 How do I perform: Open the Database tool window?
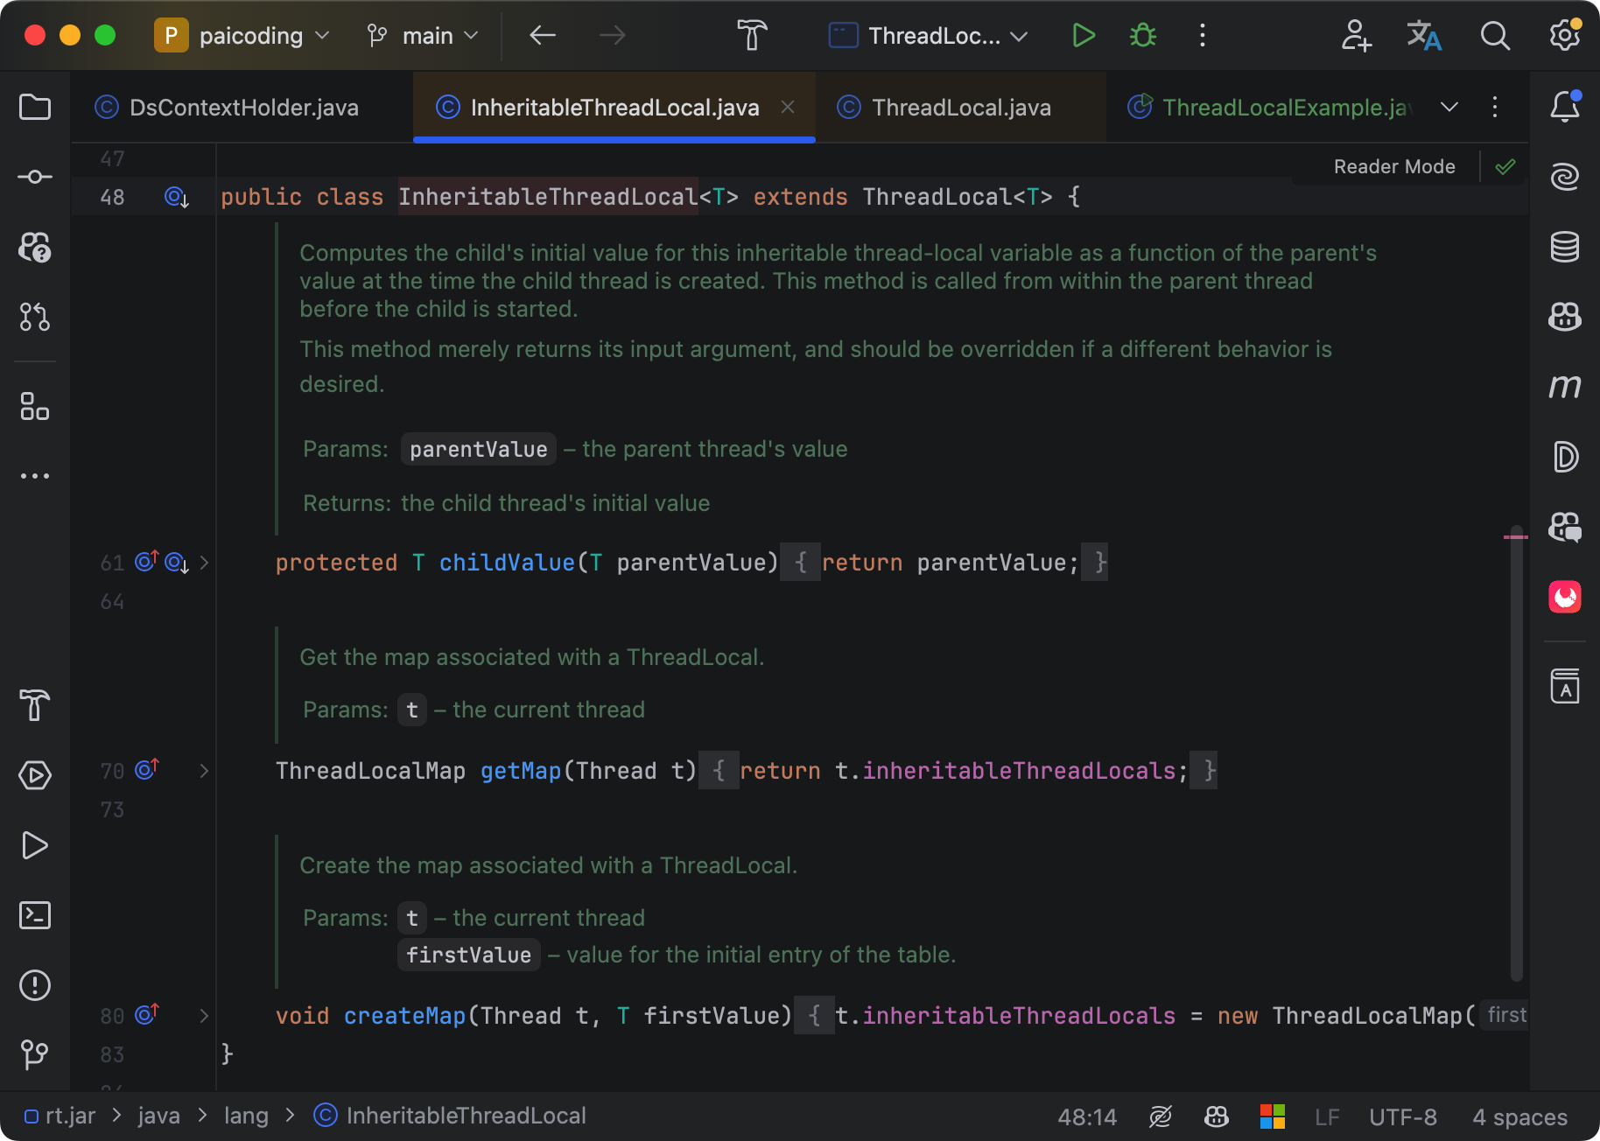click(x=1565, y=248)
